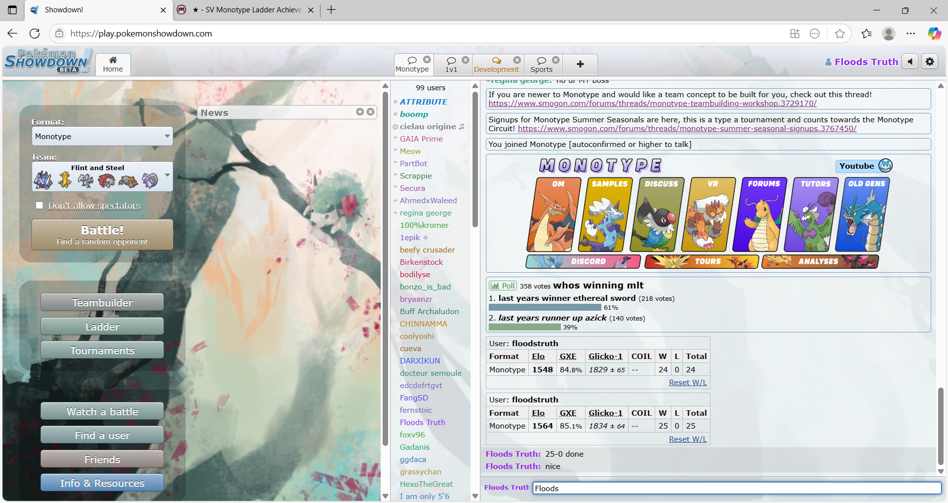Open Info & Resources
This screenshot has height=503, width=948.
click(x=102, y=483)
